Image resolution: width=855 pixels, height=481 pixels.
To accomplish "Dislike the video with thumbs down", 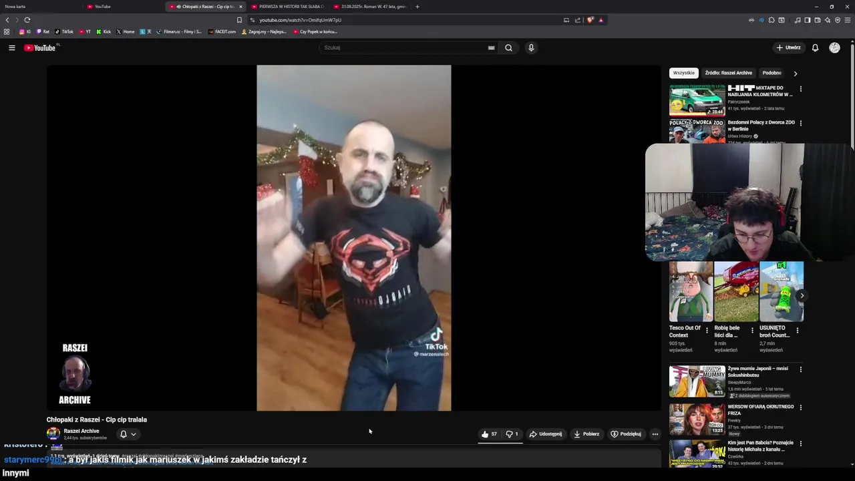I will pyautogui.click(x=512, y=434).
